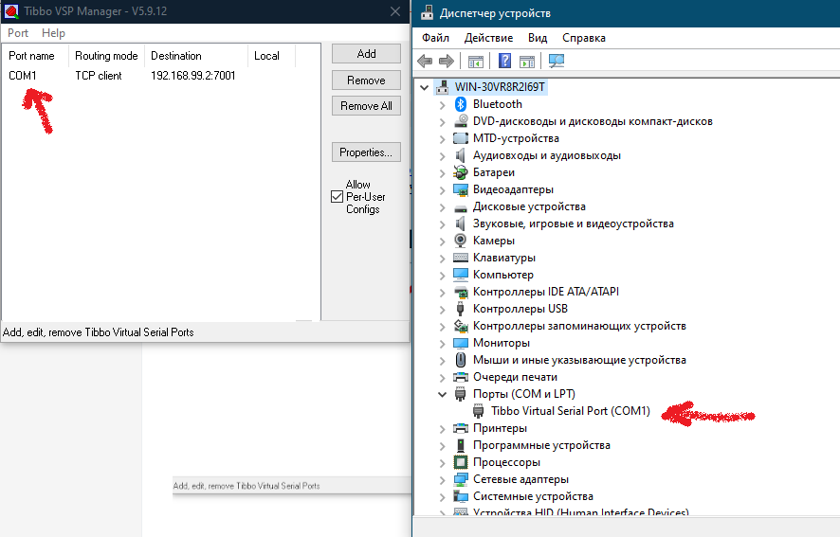The width and height of the screenshot is (840, 537).
Task: Click the Device Manager title bar icon
Action: (427, 13)
